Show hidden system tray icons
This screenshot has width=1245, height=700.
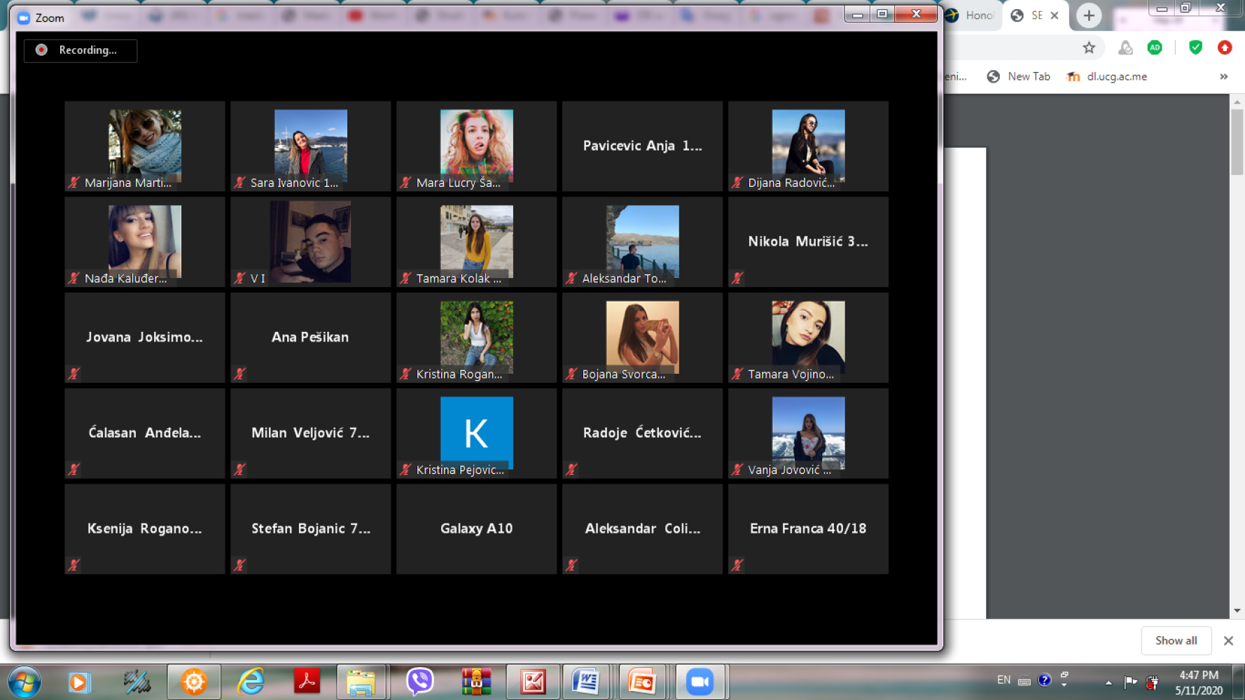[x=1108, y=682]
